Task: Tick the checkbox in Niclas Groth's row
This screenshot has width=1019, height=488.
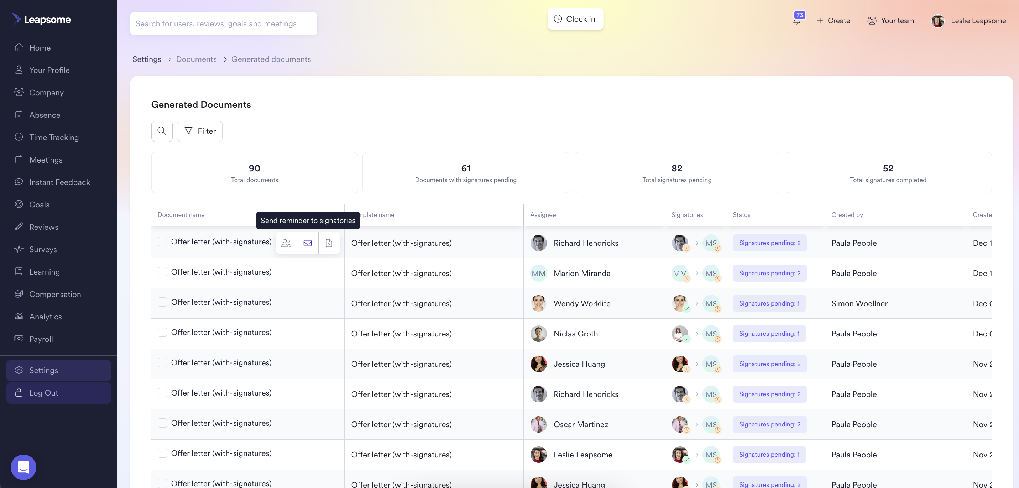Action: click(x=162, y=332)
